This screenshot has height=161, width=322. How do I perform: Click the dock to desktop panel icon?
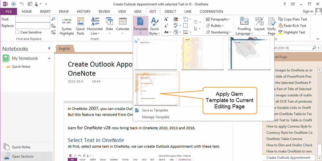point(30,4)
